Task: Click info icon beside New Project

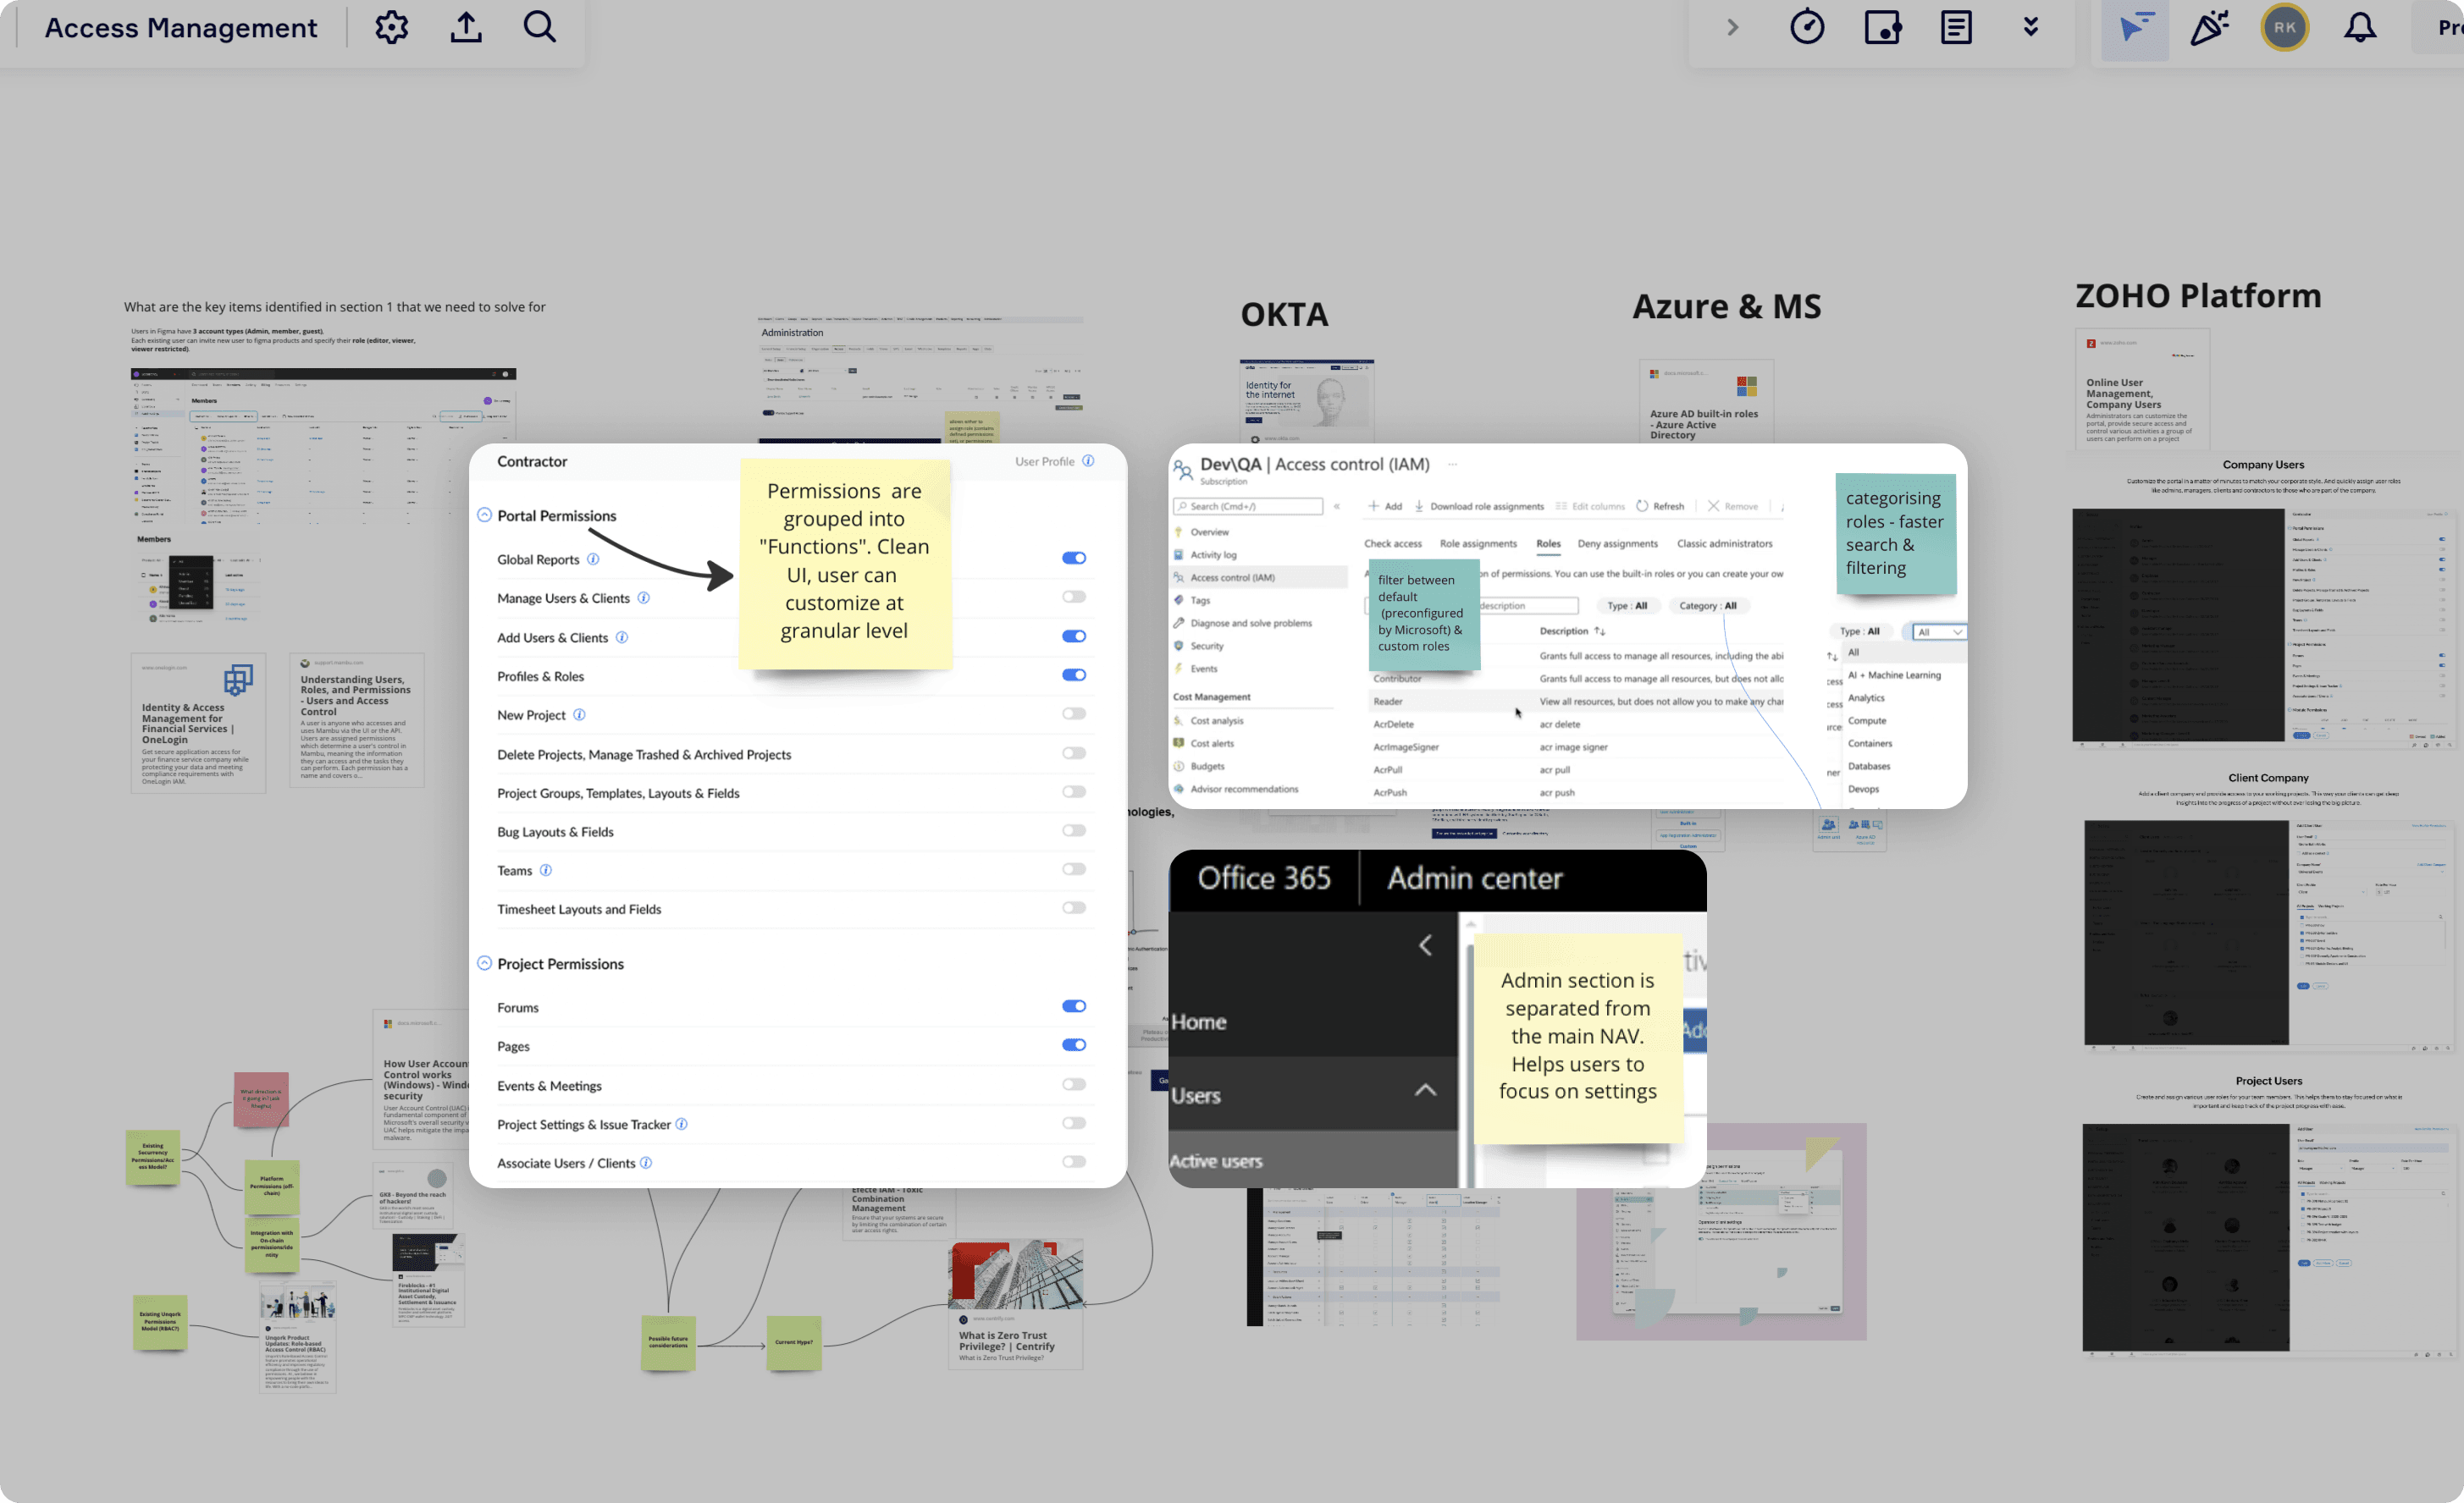Action: coord(579,714)
